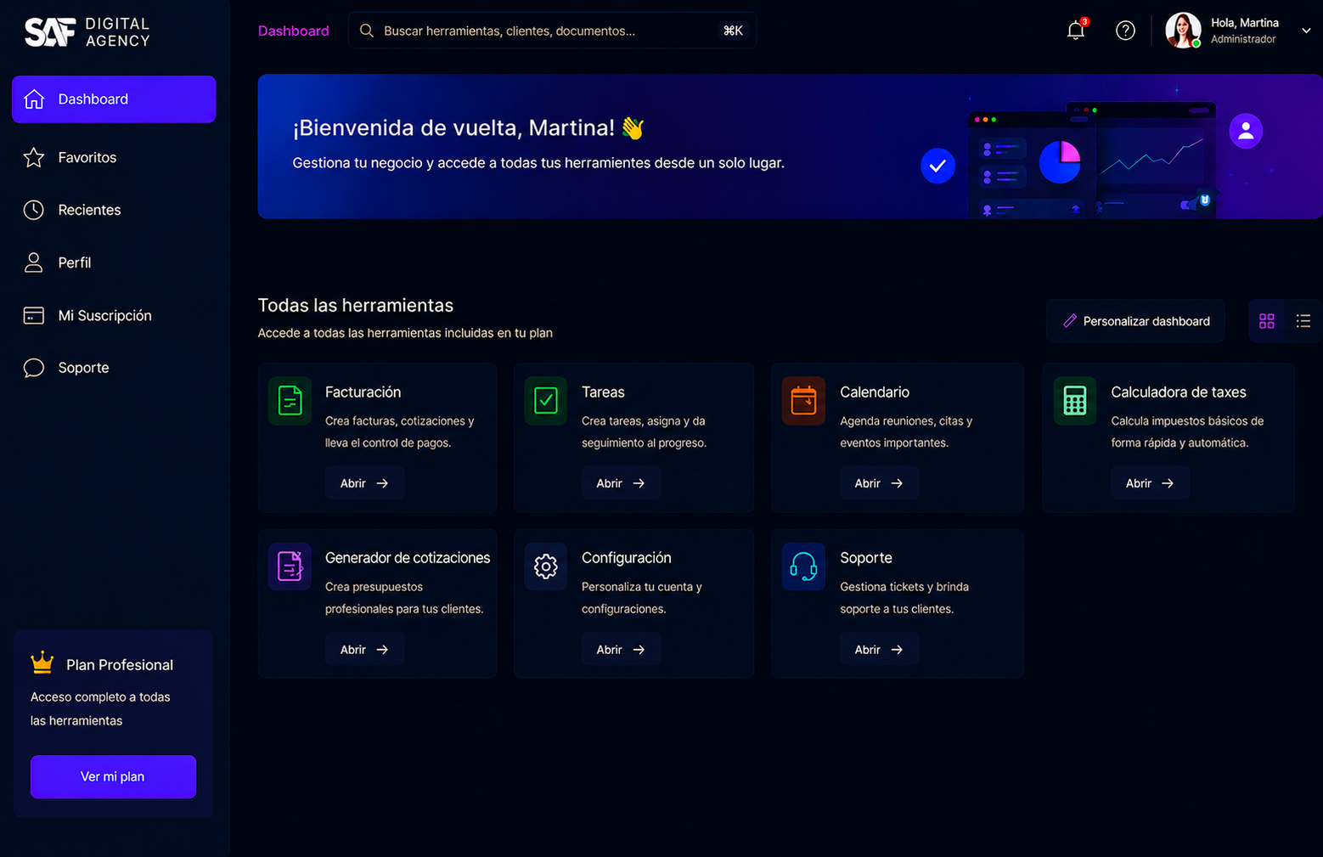The width and height of the screenshot is (1323, 857).
Task: Click the Facturación card title
Action: pyautogui.click(x=363, y=392)
